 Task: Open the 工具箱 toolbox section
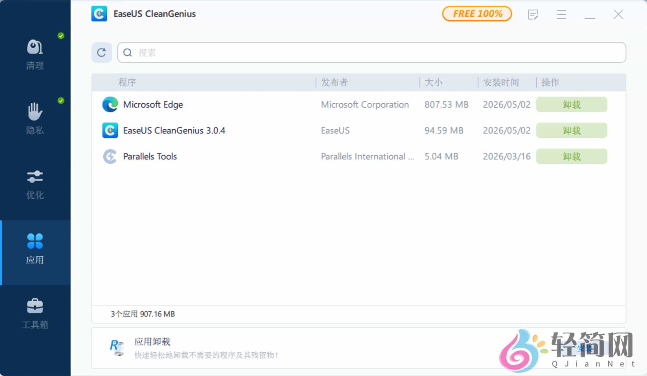[x=35, y=314]
